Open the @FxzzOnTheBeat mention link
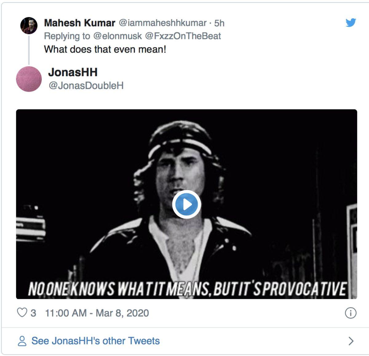 (183, 36)
